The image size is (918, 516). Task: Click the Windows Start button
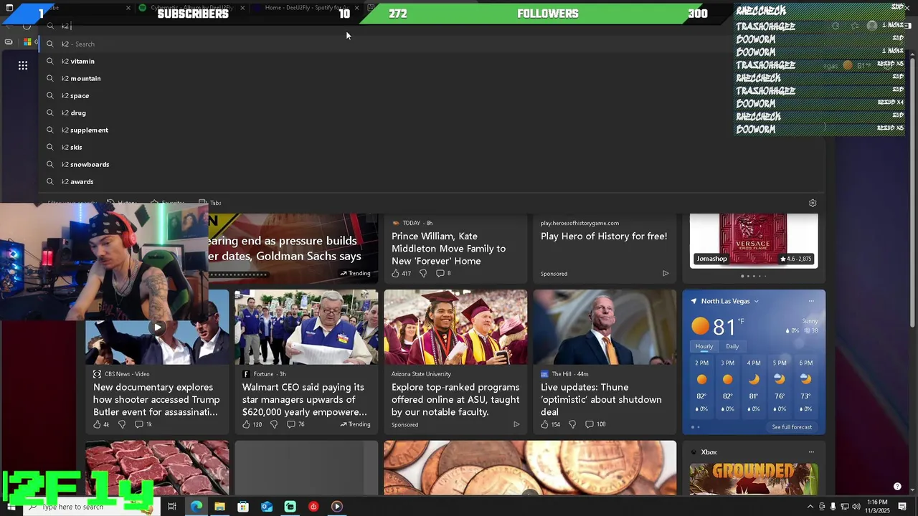[11, 507]
